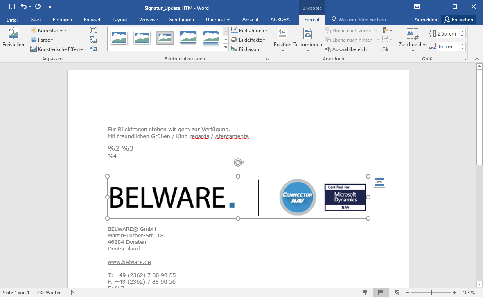Open the Größe dialog launcher
The image size is (483, 297).
tap(464, 59)
